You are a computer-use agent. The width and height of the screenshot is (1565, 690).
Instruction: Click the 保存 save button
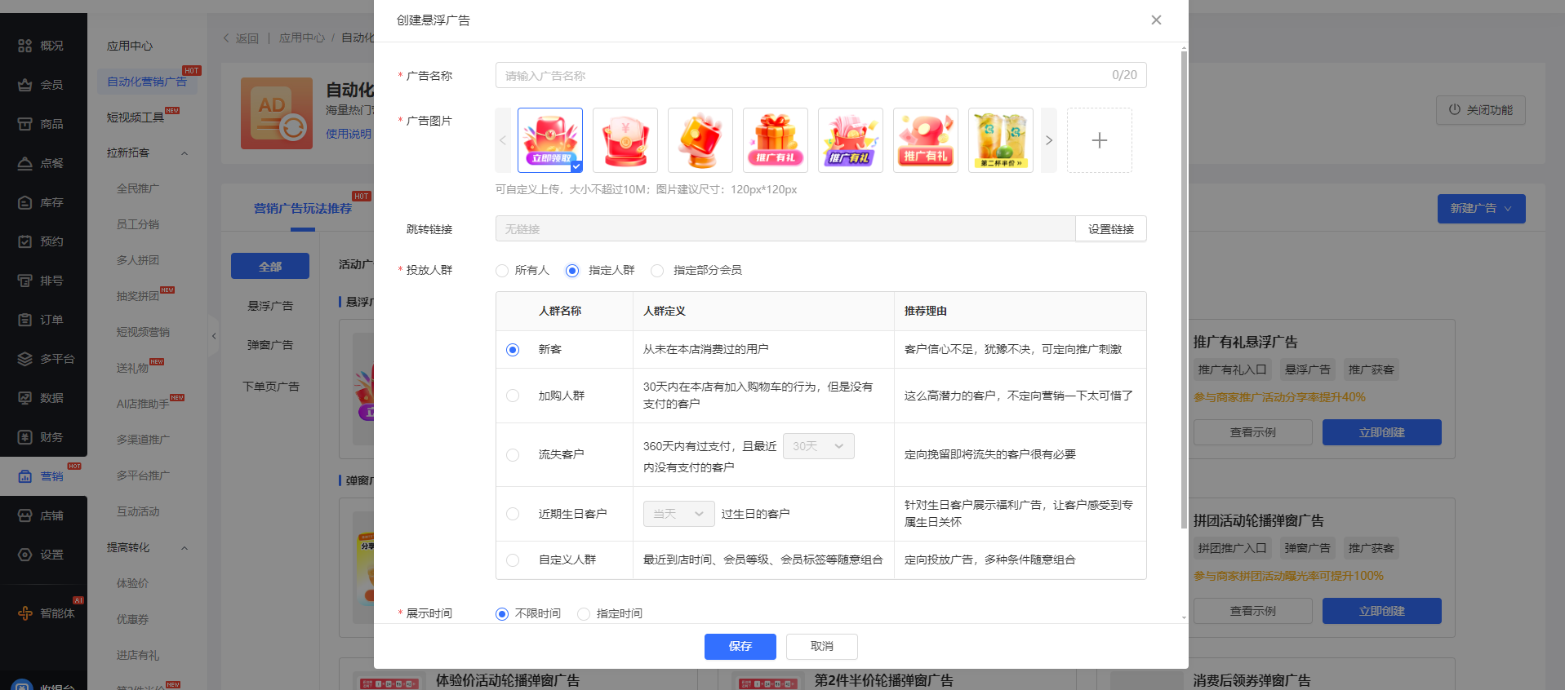pyautogui.click(x=740, y=646)
